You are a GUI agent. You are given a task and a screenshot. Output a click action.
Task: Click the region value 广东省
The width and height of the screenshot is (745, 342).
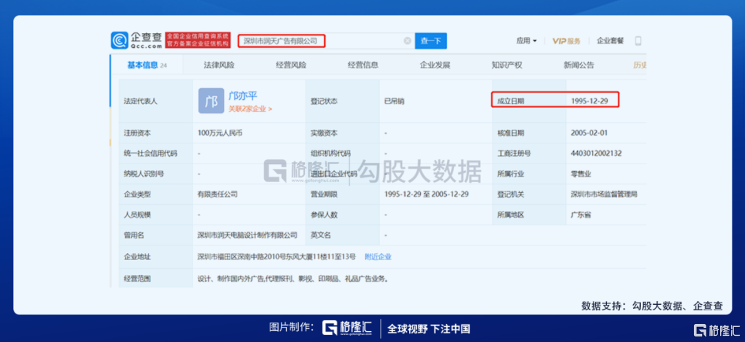tap(581, 214)
